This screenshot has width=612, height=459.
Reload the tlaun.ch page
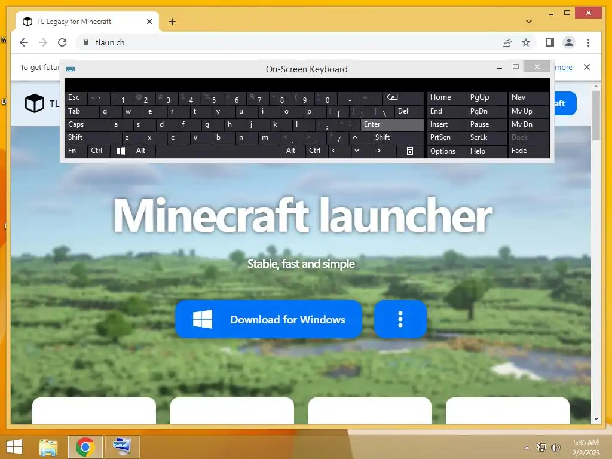pyautogui.click(x=62, y=42)
